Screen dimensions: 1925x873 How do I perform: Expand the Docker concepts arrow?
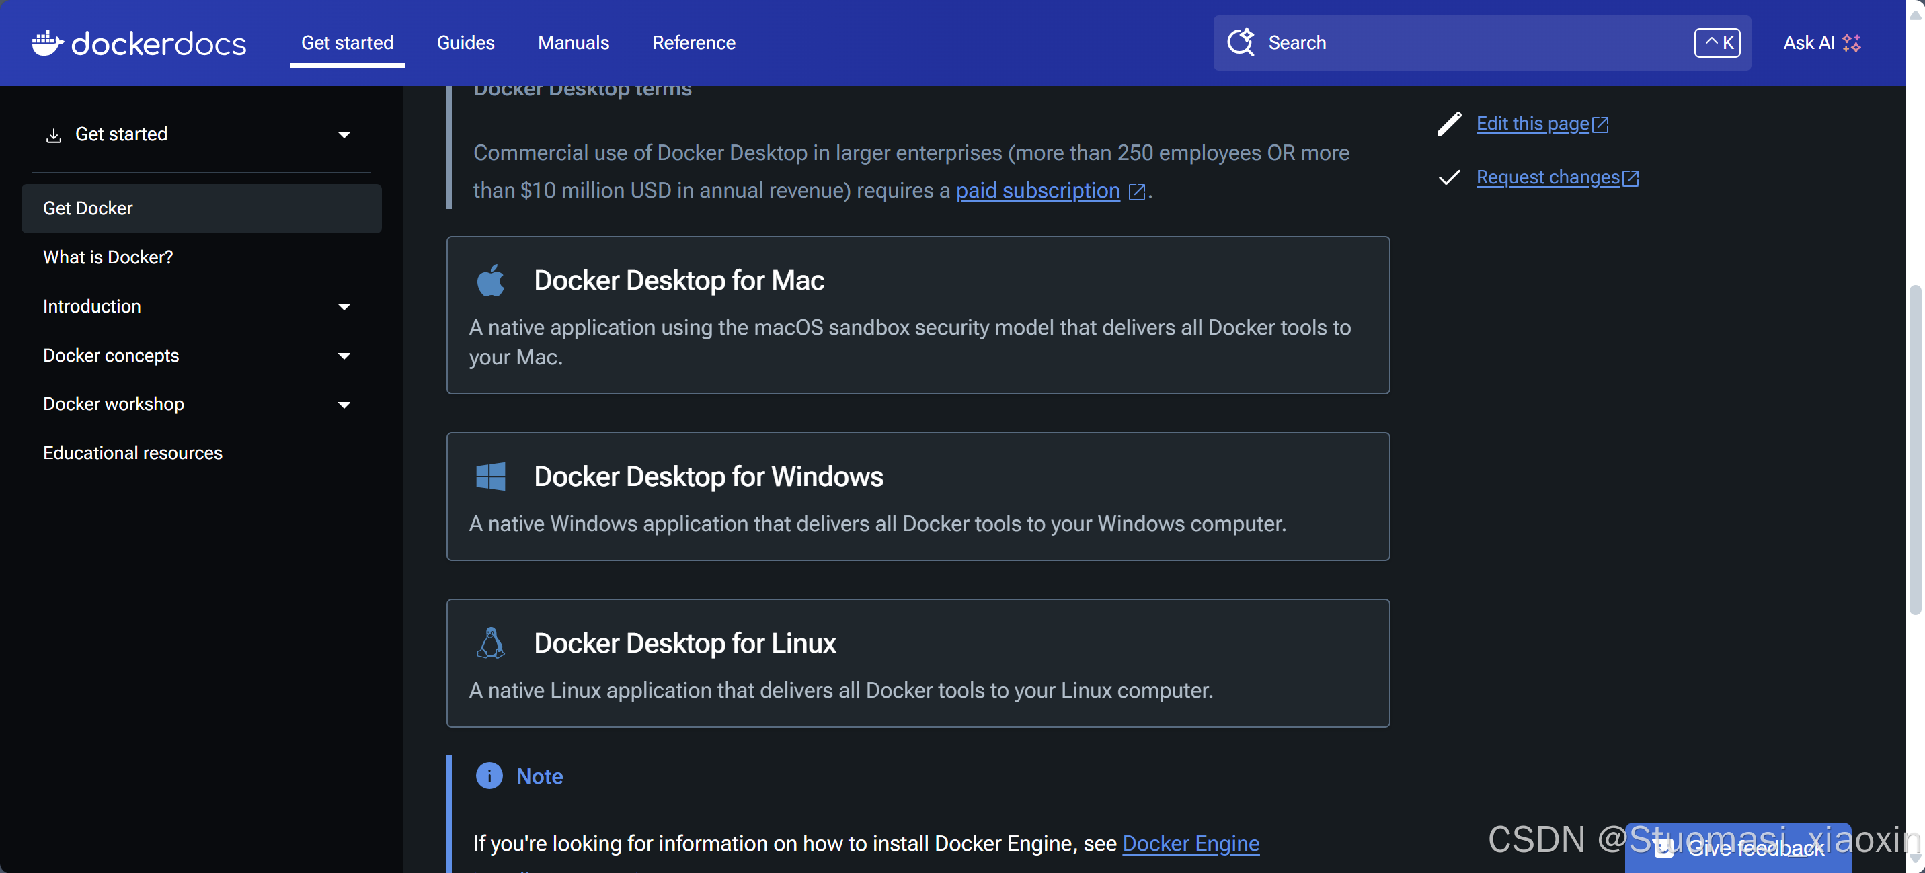[344, 356]
